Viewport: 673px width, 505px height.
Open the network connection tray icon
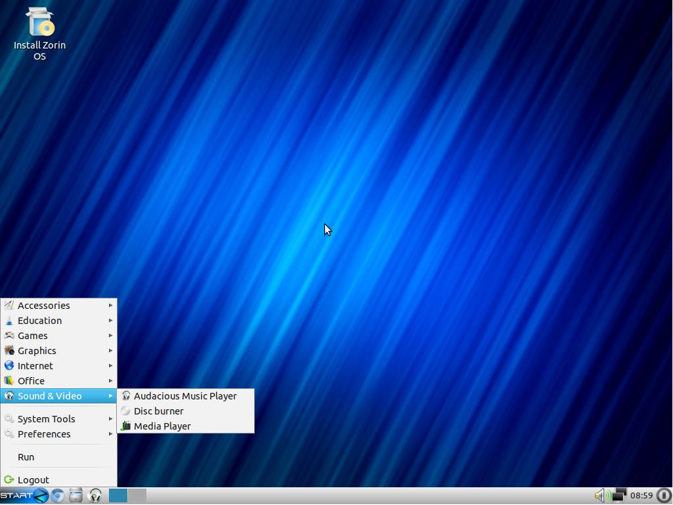point(619,496)
